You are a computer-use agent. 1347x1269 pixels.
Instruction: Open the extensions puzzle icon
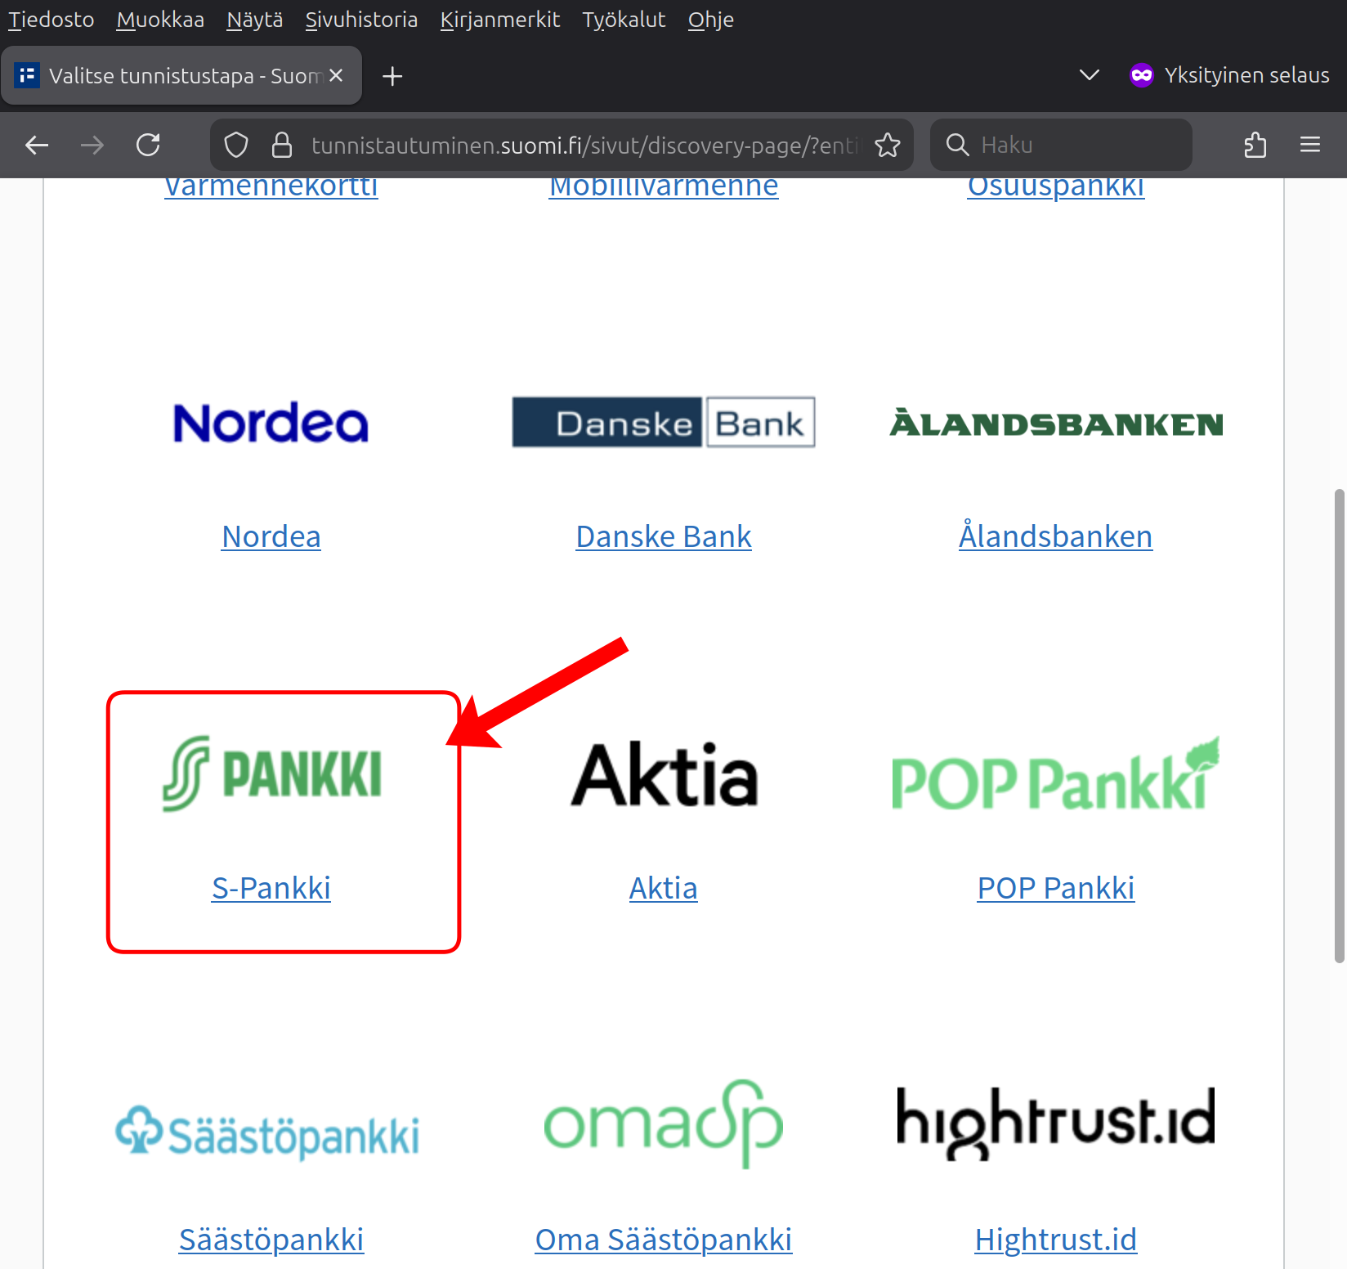[x=1255, y=146]
